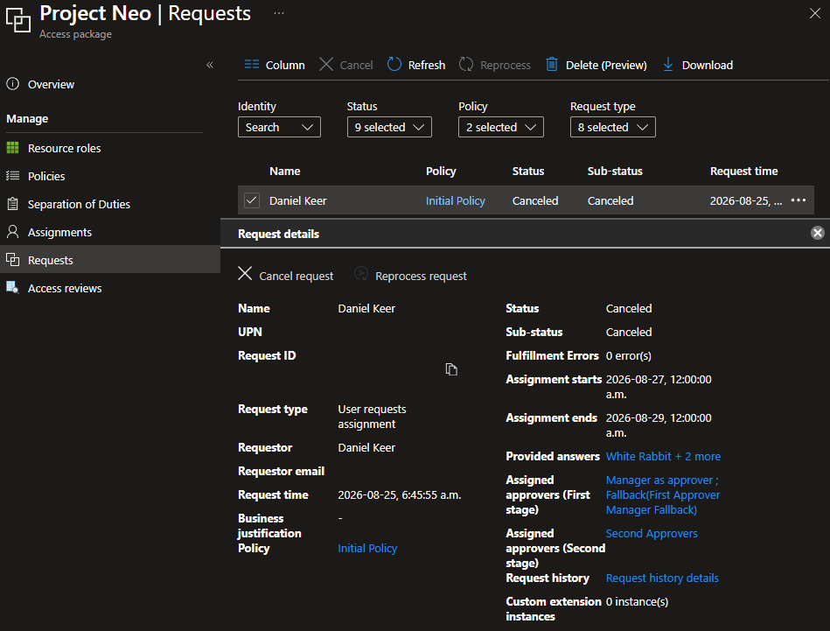Click the Resource roles grid icon
Viewport: 830px width, 631px height.
point(13,148)
